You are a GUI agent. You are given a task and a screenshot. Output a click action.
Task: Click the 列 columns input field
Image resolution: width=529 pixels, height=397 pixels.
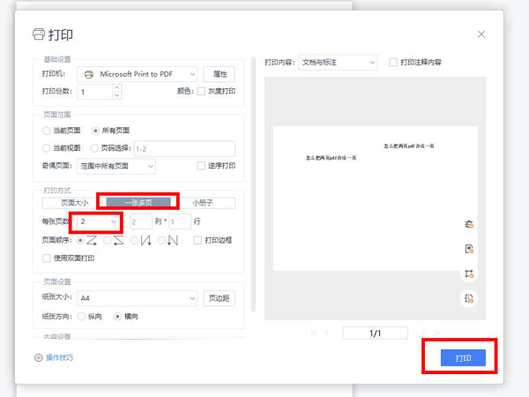point(141,221)
